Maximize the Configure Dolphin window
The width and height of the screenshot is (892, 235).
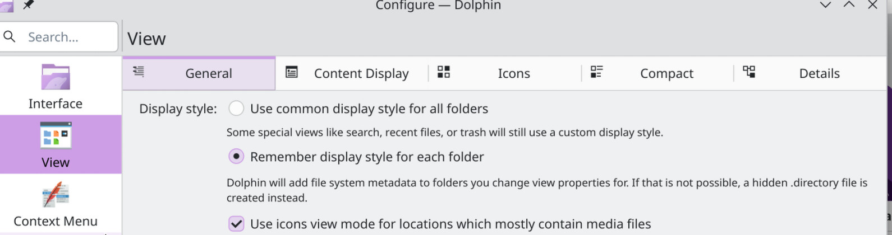pos(849,5)
